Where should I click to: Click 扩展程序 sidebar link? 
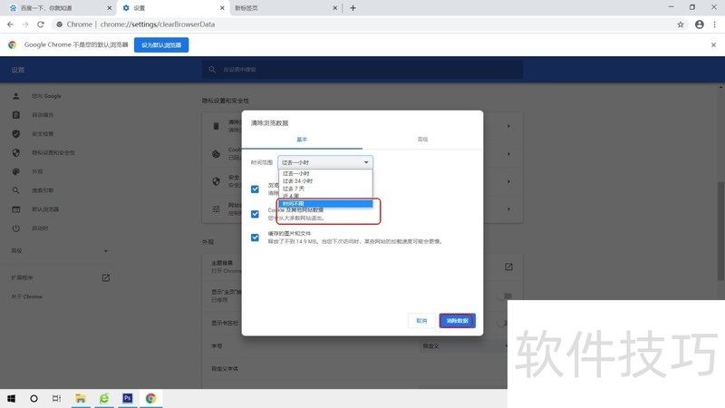pos(22,277)
